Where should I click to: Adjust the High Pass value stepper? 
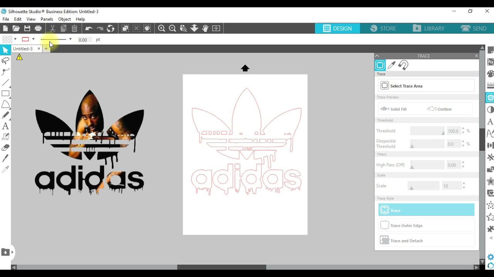pyautogui.click(x=463, y=165)
